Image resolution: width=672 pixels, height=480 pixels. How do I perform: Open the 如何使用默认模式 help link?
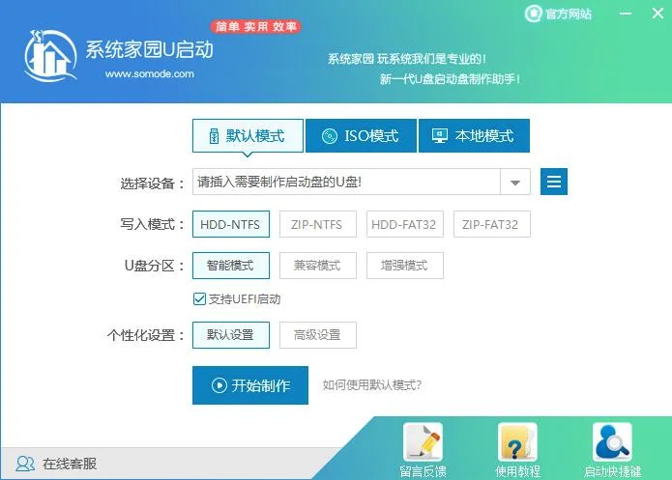pos(371,385)
